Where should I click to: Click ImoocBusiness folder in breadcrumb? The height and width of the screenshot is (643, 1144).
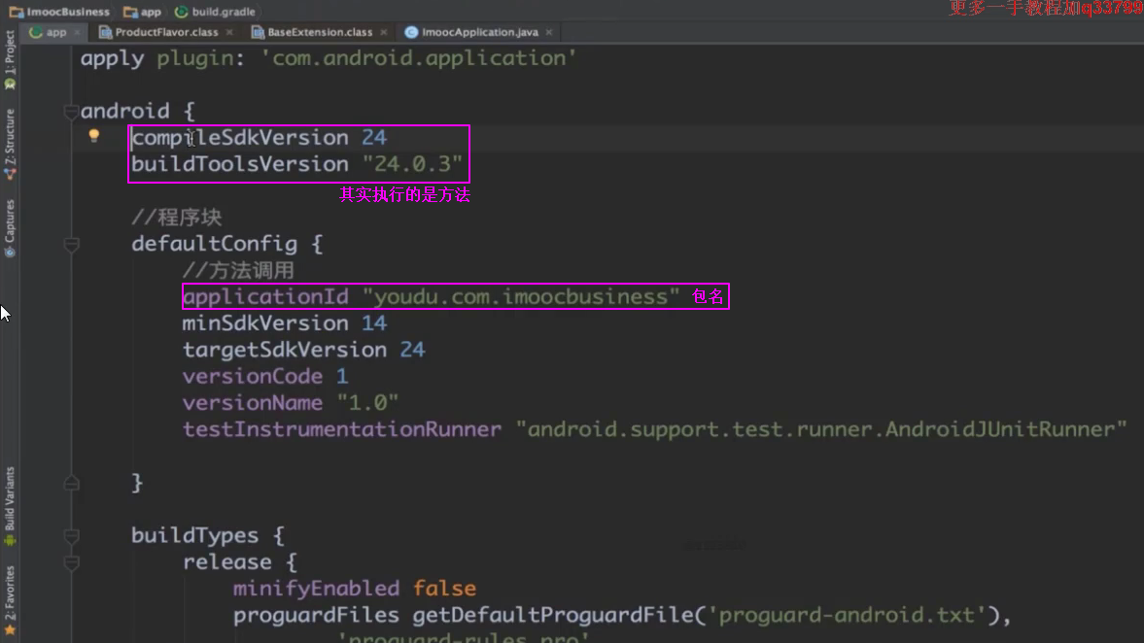(59, 13)
